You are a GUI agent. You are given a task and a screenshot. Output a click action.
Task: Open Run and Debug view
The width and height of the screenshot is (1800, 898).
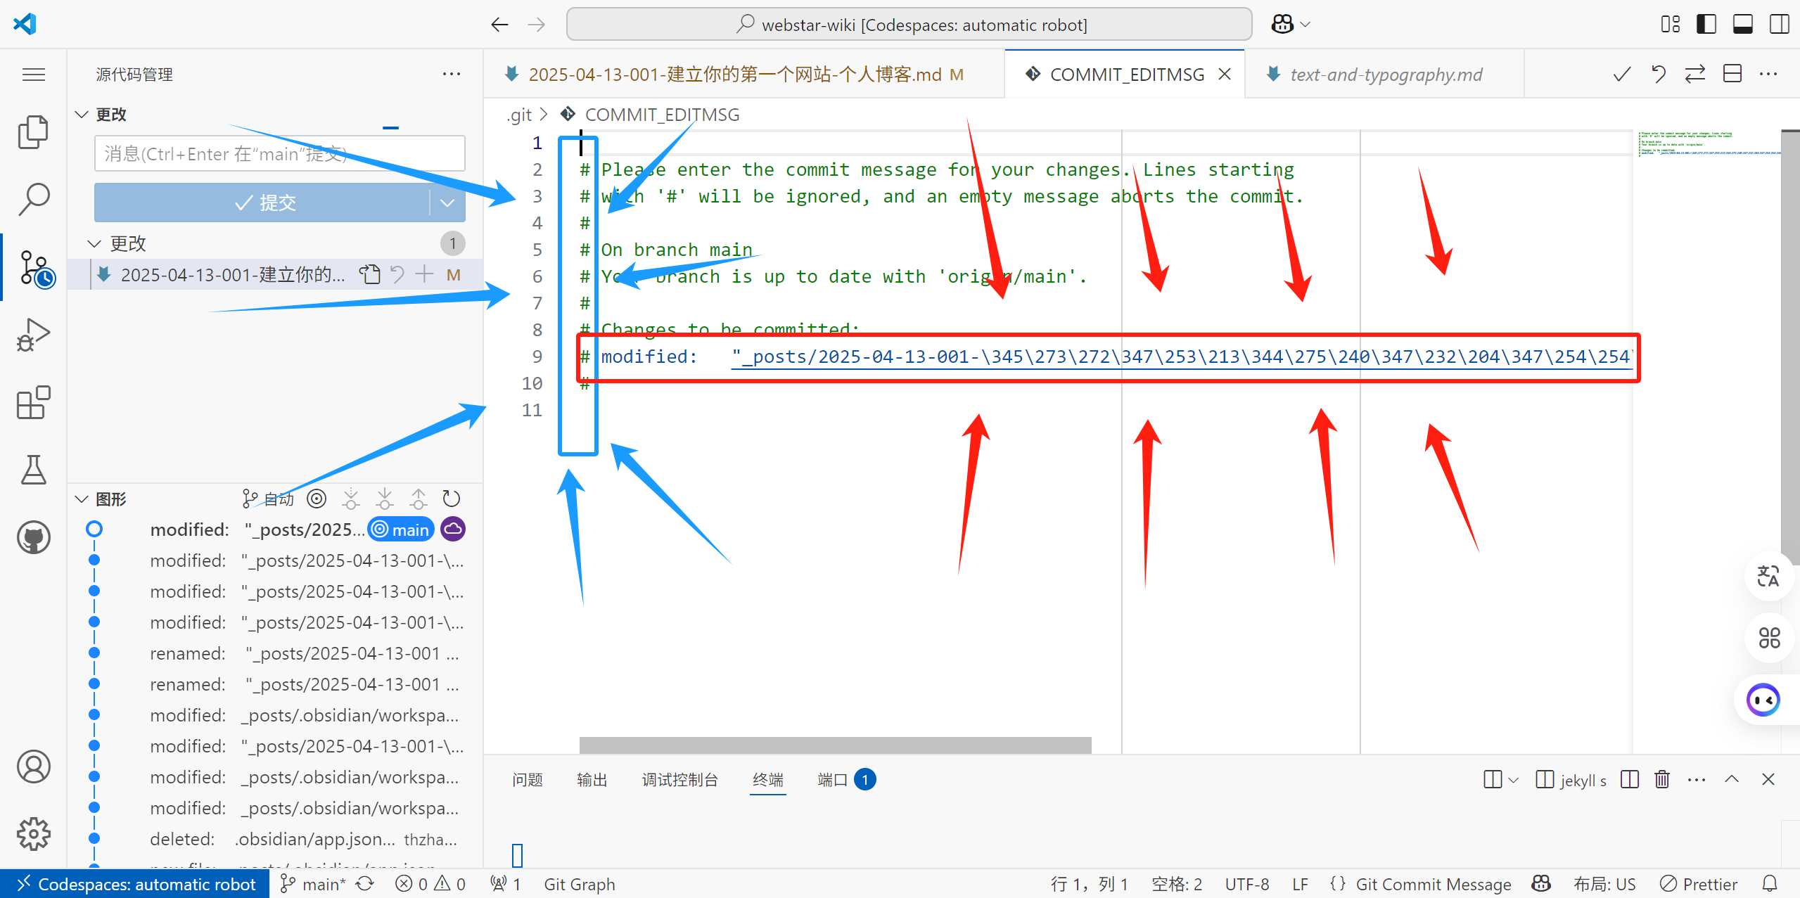point(33,335)
